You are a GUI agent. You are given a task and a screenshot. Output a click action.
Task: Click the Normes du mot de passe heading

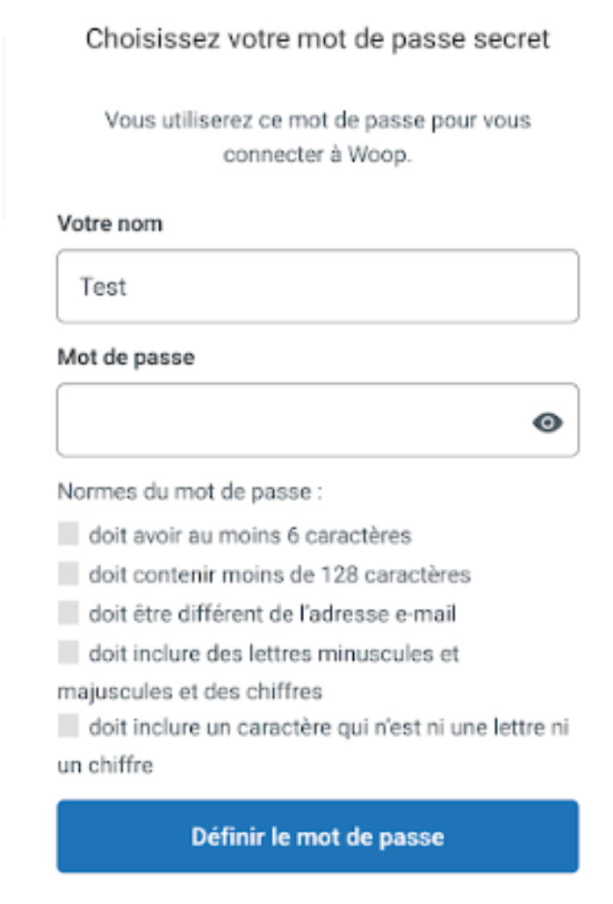[x=190, y=491]
